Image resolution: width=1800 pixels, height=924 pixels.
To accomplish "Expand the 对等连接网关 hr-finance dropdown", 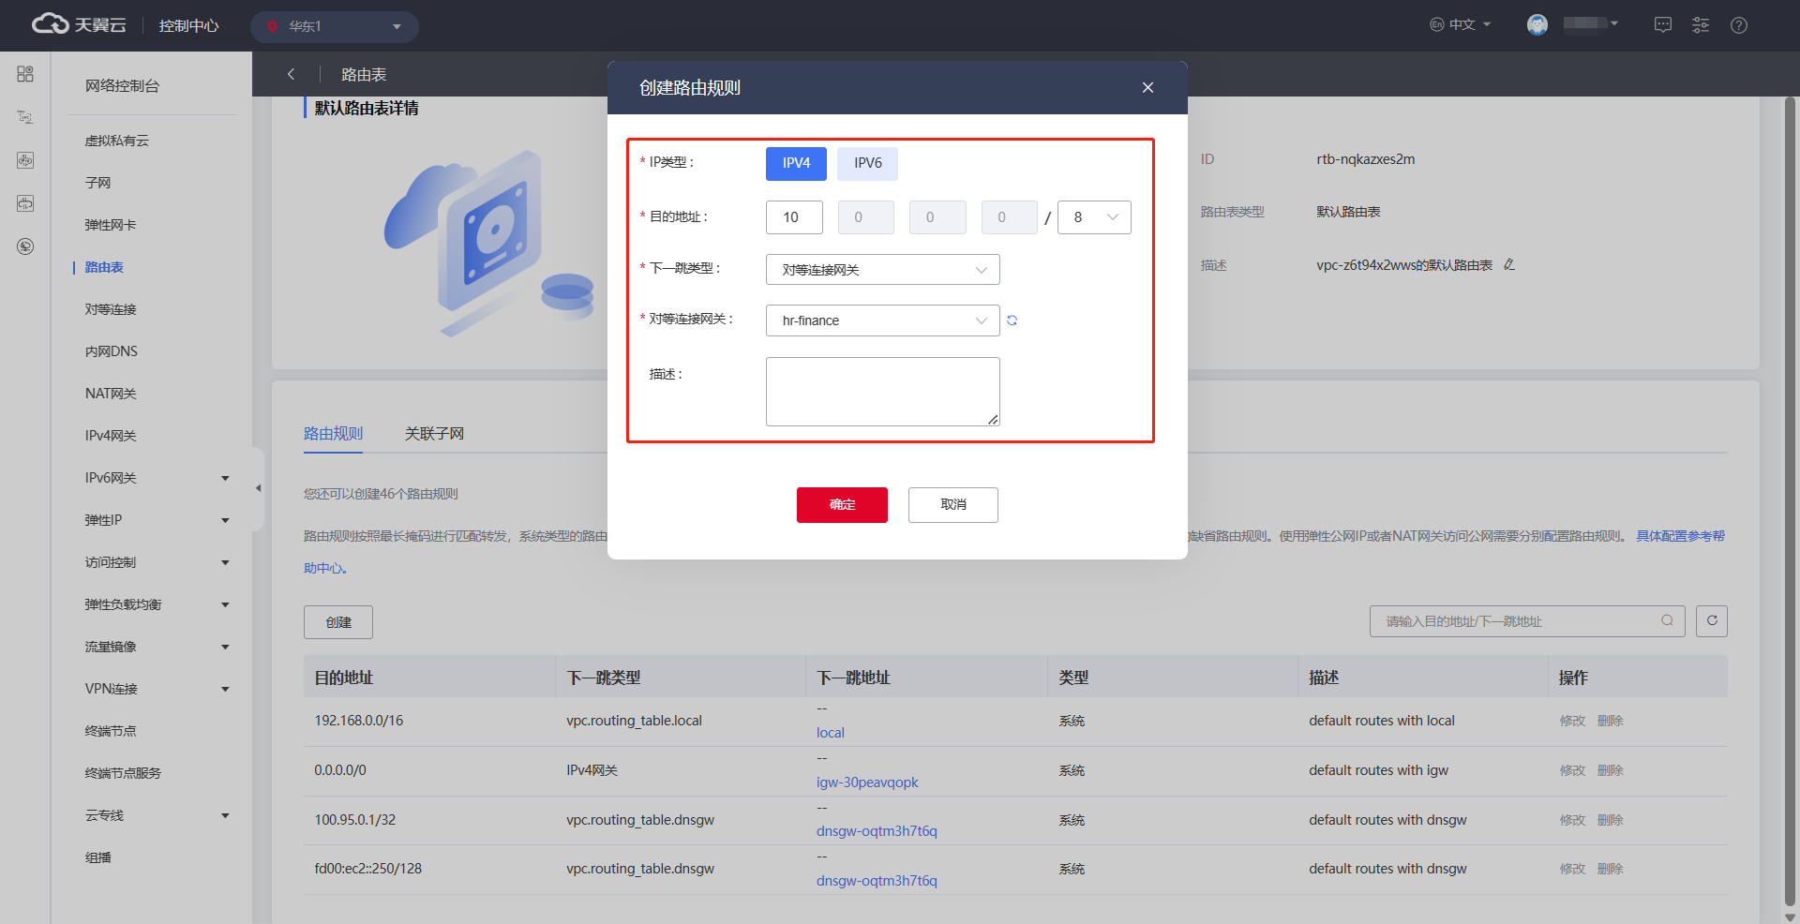I will [882, 320].
